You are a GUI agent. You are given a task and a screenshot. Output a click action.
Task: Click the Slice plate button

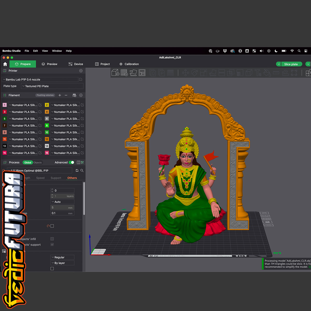click(x=291, y=64)
